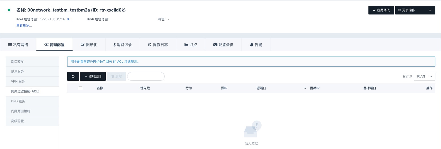Toggle the select-all checkbox in table header
This screenshot has height=149, width=441.
coord(80,88)
